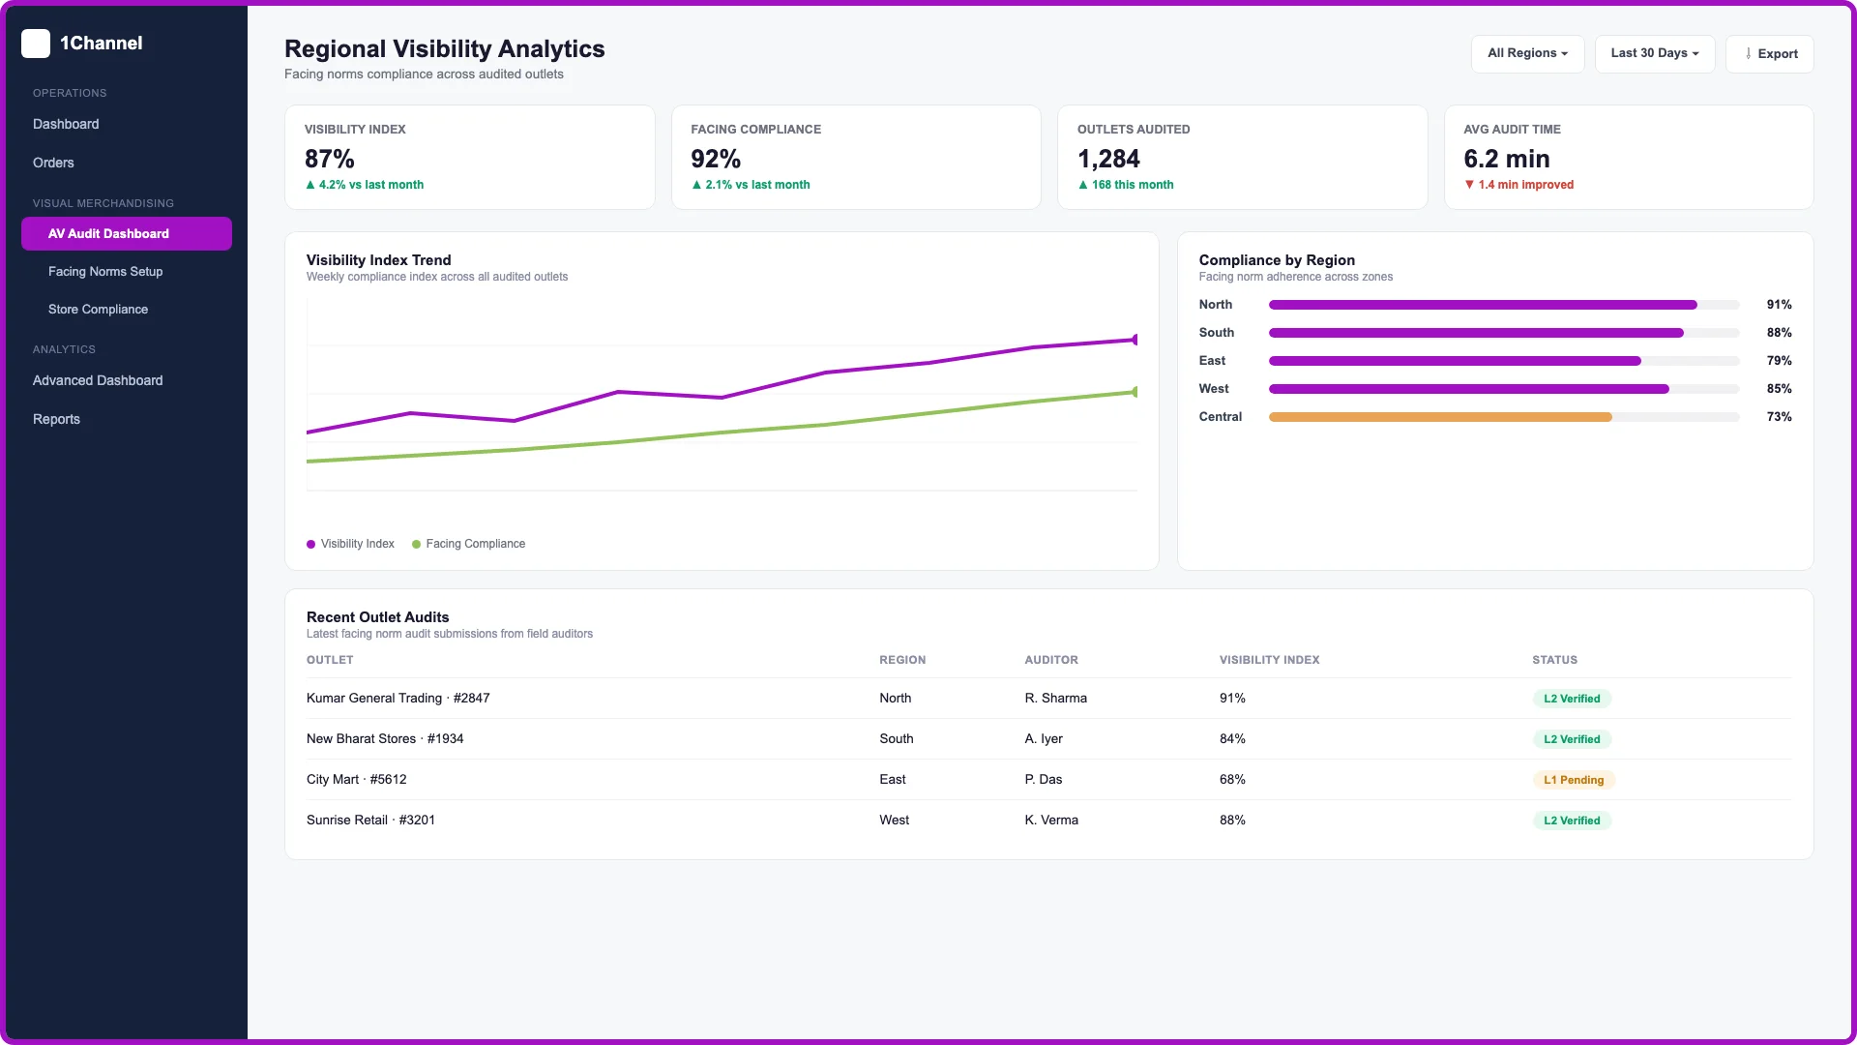Click the down arrow beside 1.4 min improved
This screenshot has height=1045, width=1857.
(x=1469, y=185)
